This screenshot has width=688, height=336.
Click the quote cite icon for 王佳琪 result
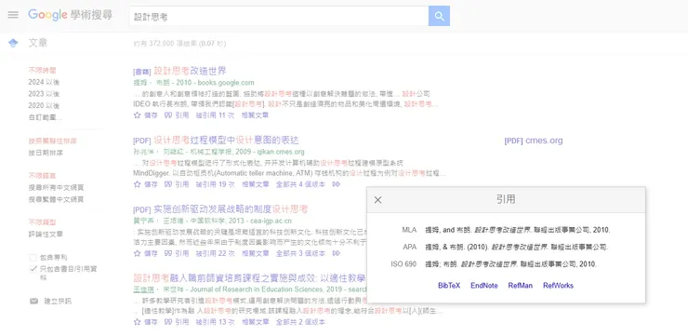(168, 322)
